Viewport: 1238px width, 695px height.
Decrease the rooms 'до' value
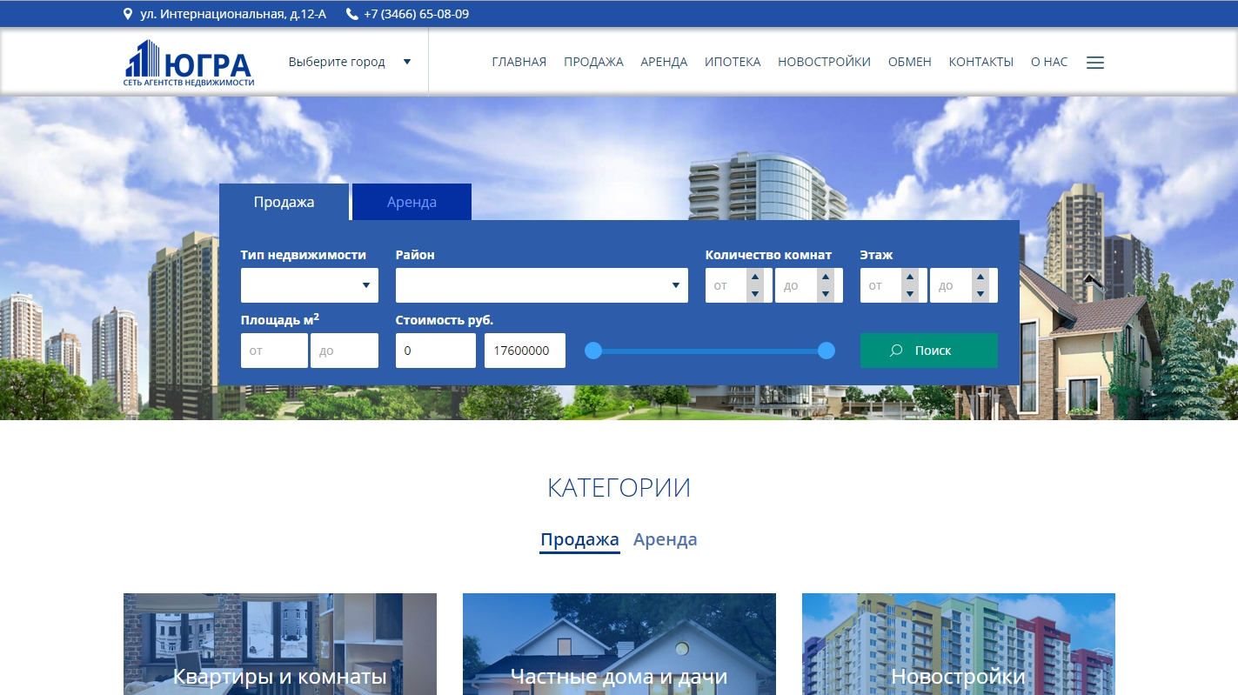[825, 294]
